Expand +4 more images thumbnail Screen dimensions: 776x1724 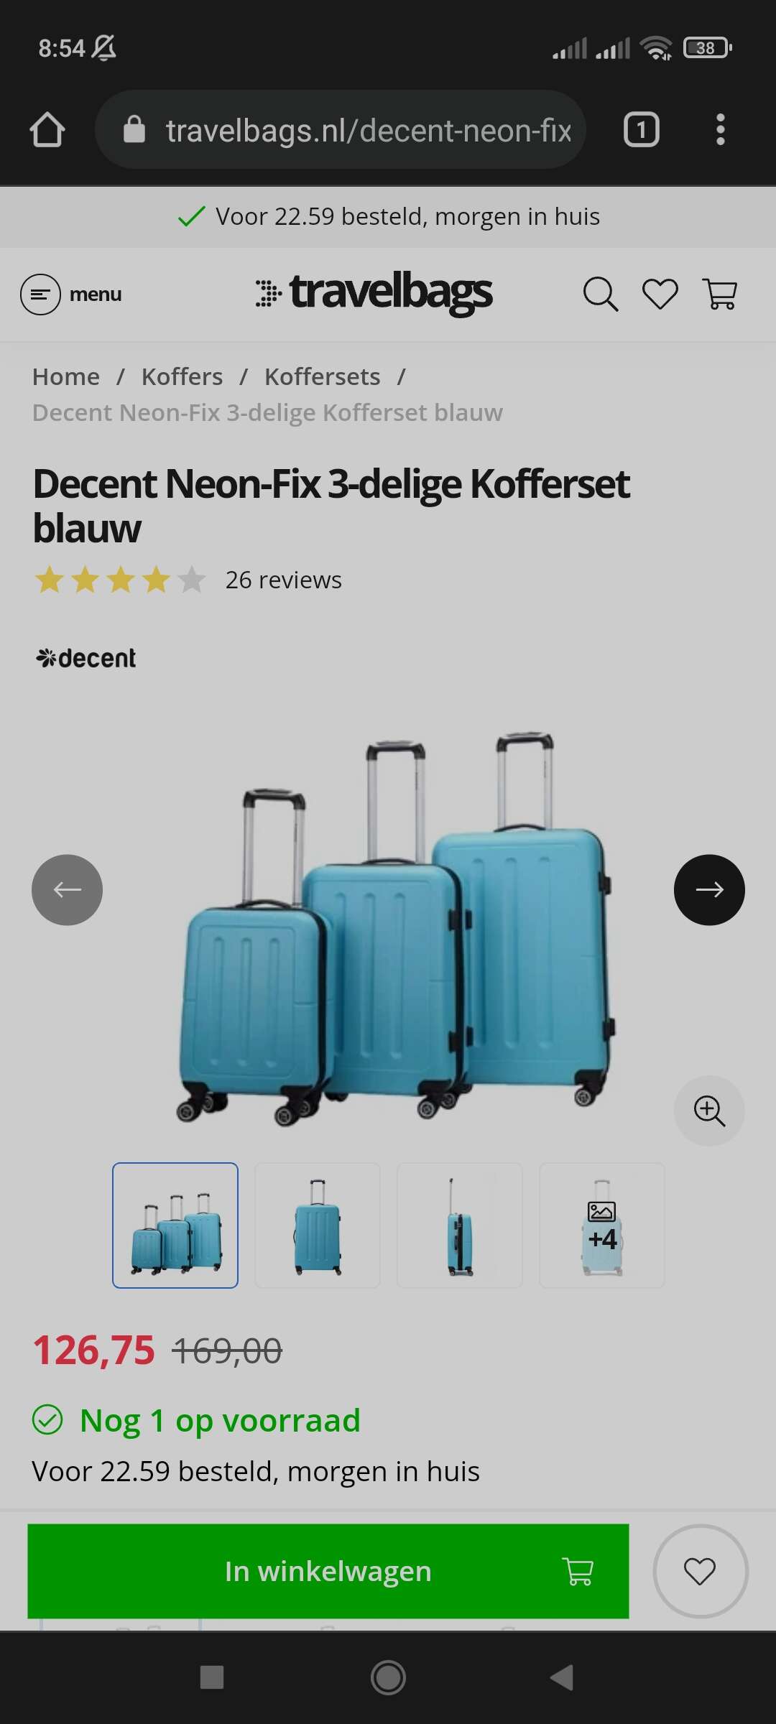point(602,1225)
